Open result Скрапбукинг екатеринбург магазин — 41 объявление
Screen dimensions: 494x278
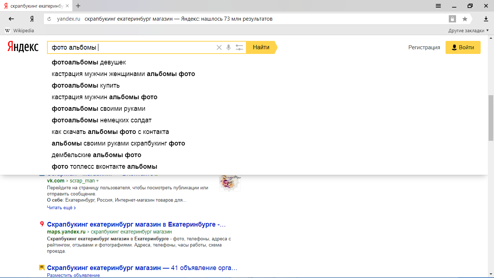[142, 268]
